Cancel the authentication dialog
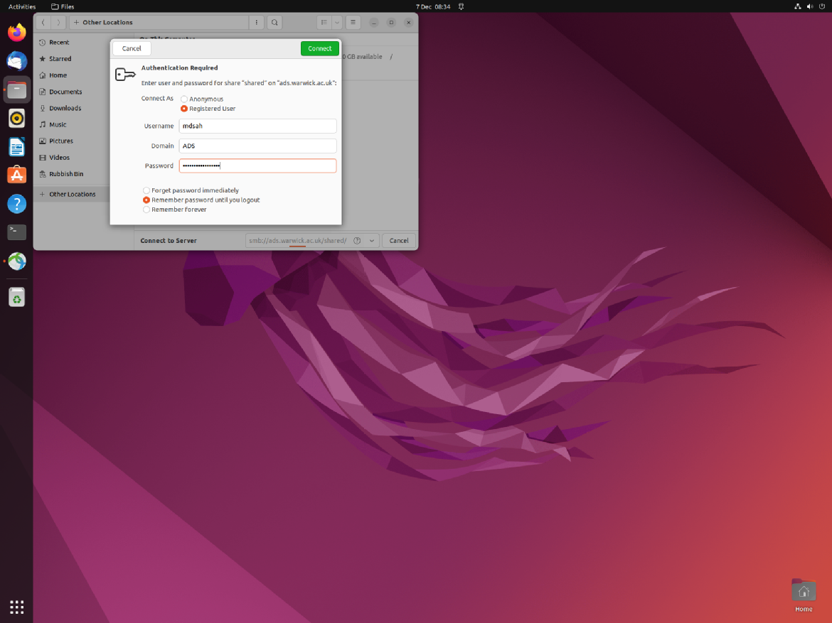 (x=132, y=48)
